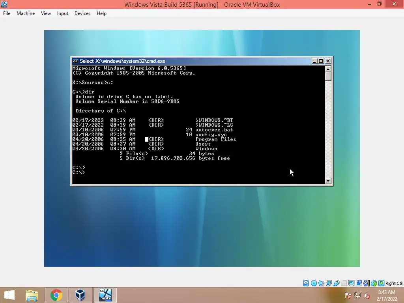Click the last C:\> prompt line

coord(79,172)
